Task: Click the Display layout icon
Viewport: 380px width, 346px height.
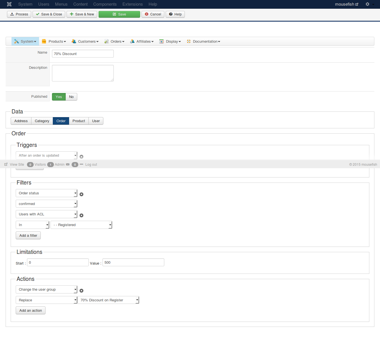Action: (161, 41)
